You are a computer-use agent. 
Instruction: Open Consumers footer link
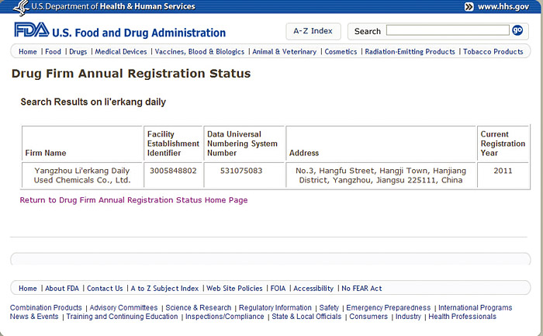click(x=368, y=317)
